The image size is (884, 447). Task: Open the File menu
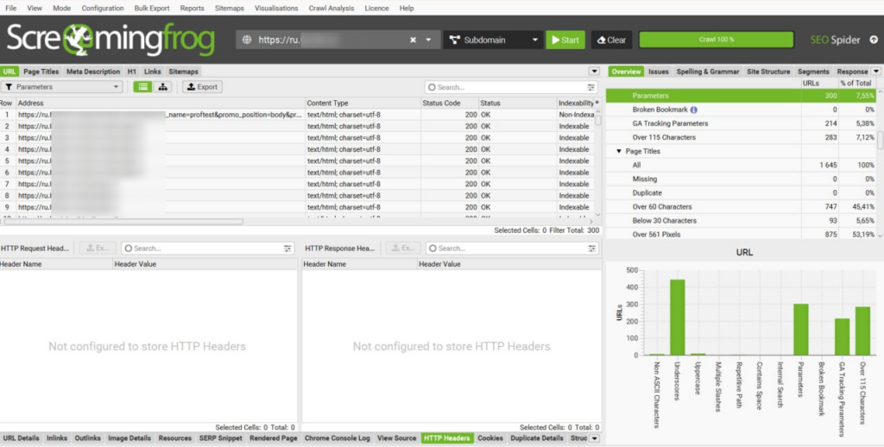[10, 8]
